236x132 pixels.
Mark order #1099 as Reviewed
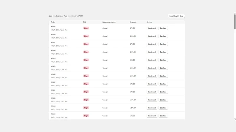pos(152,36)
